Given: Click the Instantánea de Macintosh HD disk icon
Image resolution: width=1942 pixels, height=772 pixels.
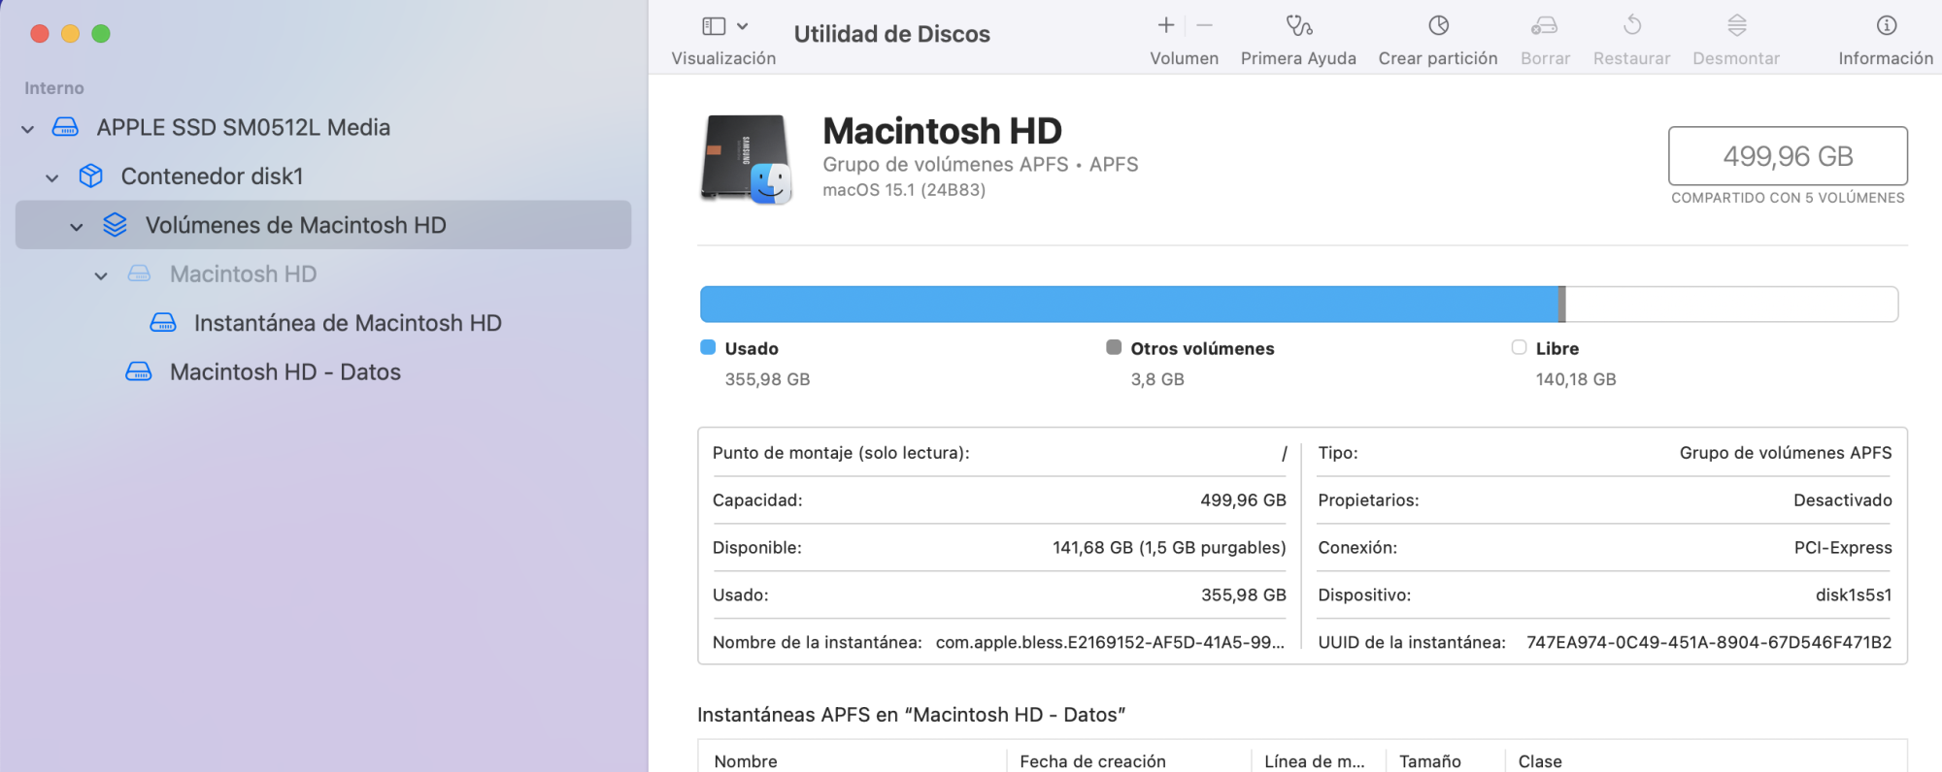Looking at the screenshot, I should [x=163, y=322].
